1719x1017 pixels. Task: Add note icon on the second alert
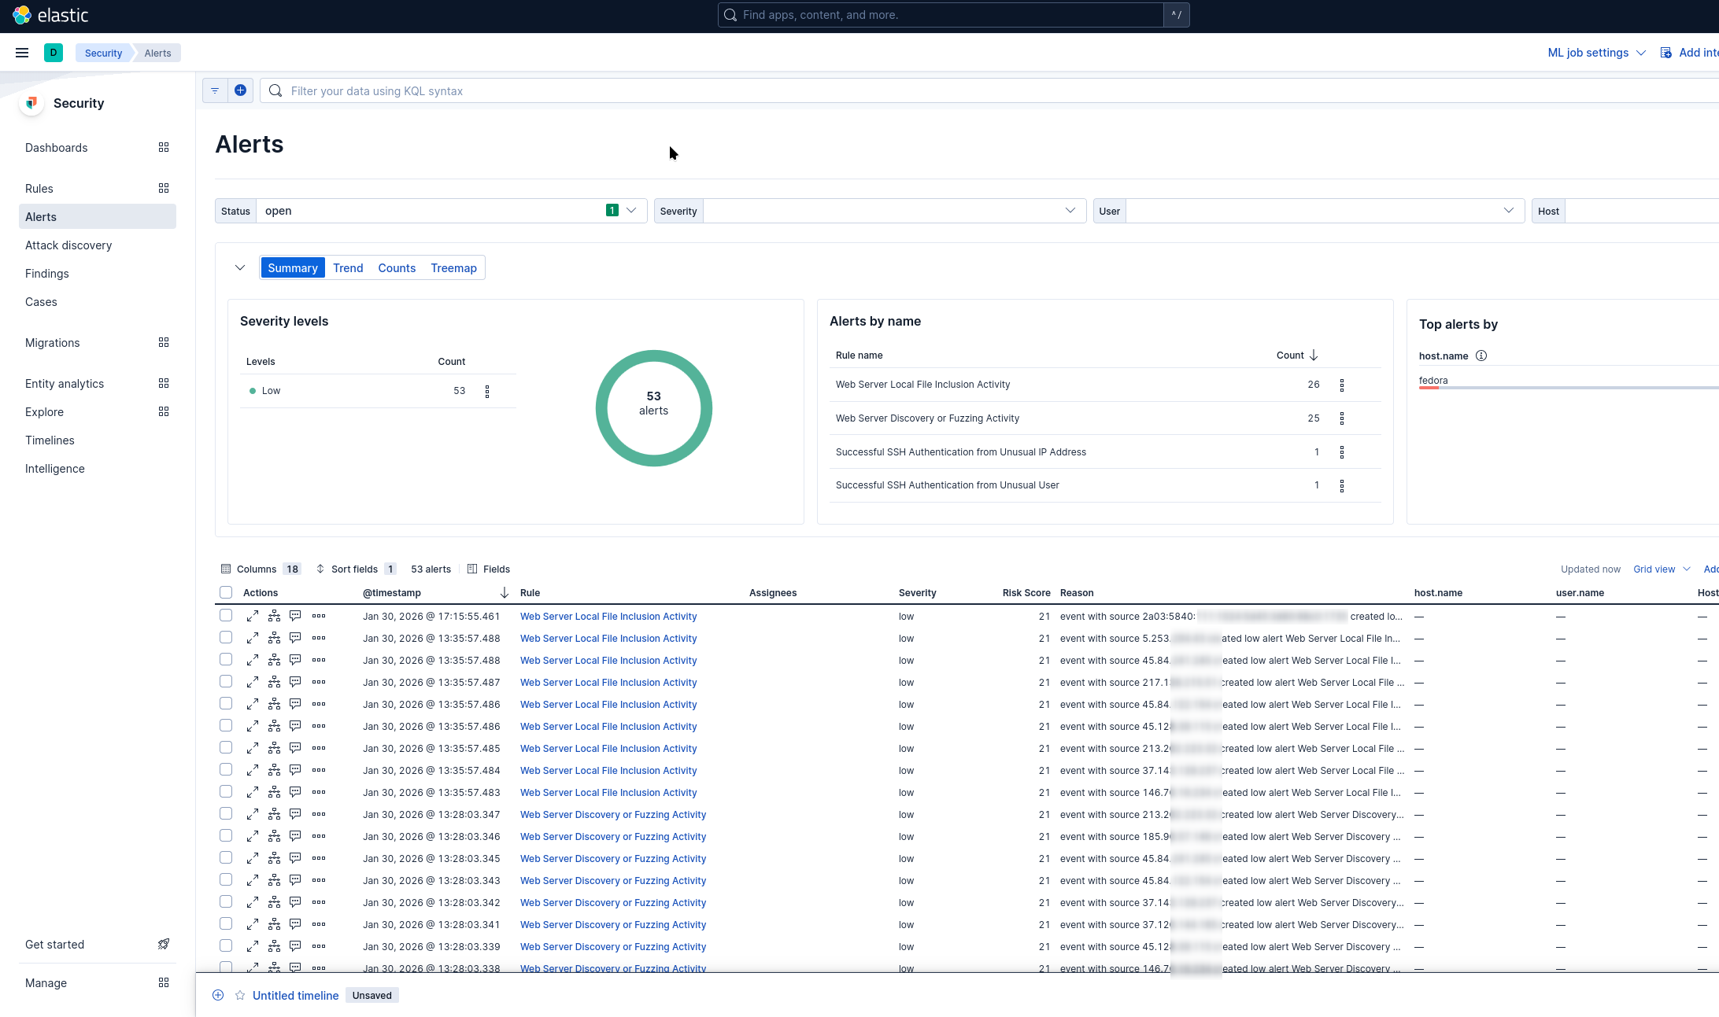295,638
